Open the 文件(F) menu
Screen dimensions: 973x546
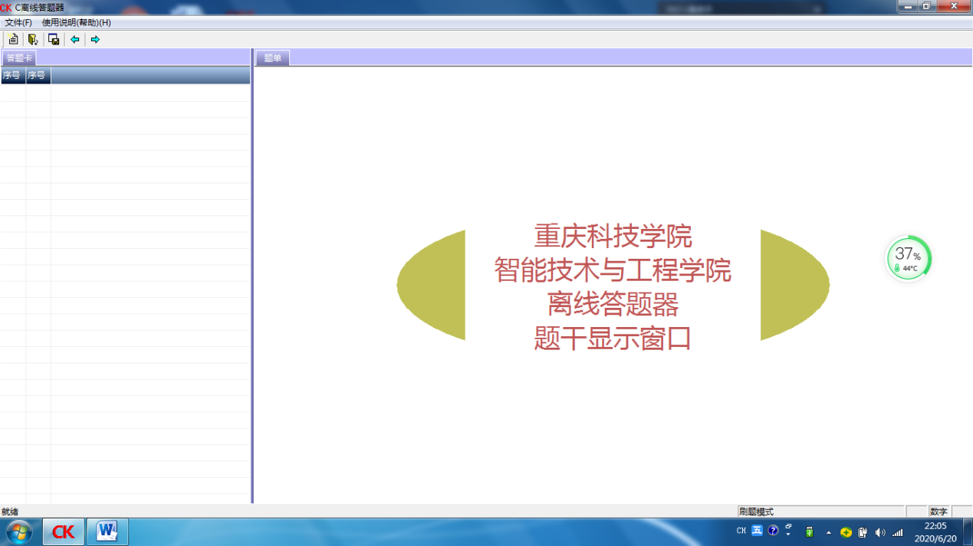point(18,23)
